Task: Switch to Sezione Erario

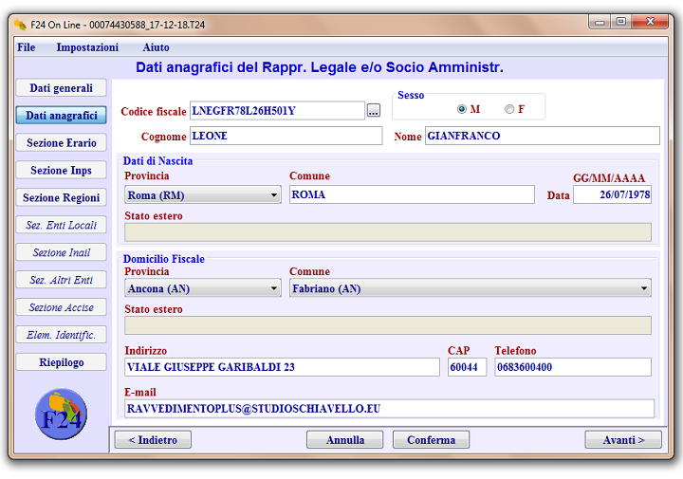Action: (62, 143)
